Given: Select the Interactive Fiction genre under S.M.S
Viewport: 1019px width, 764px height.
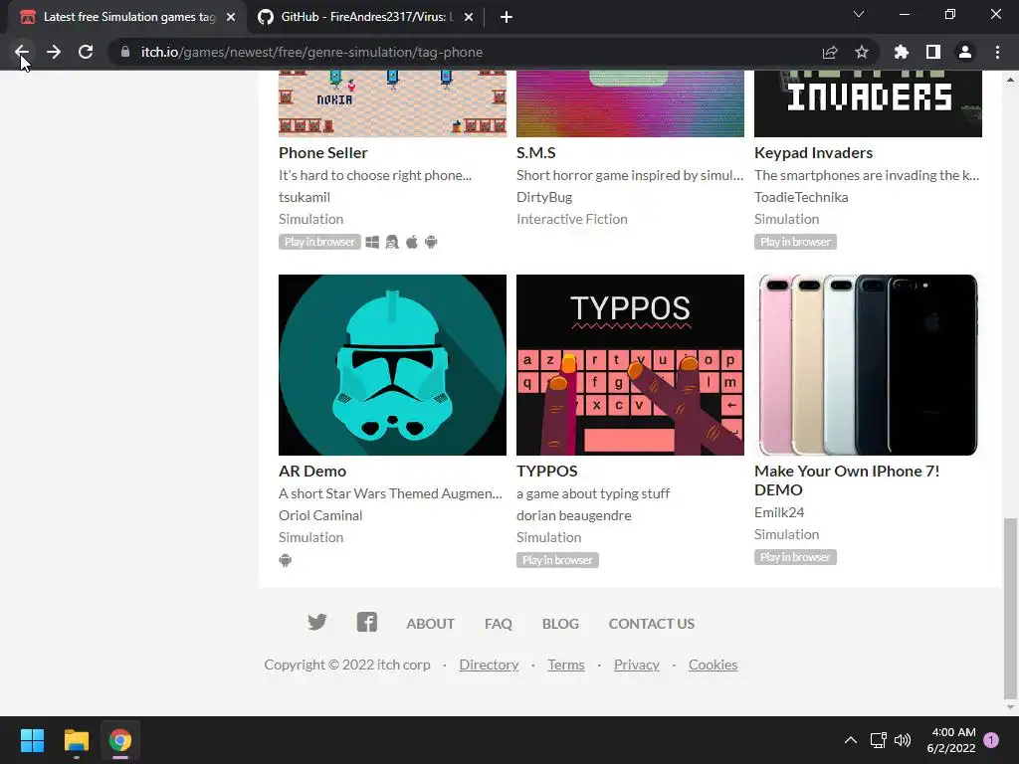Looking at the screenshot, I should pyautogui.click(x=572, y=219).
